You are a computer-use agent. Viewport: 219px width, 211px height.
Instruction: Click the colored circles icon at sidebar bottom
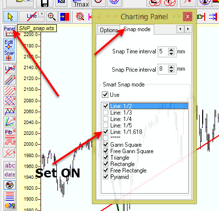pos(9,205)
